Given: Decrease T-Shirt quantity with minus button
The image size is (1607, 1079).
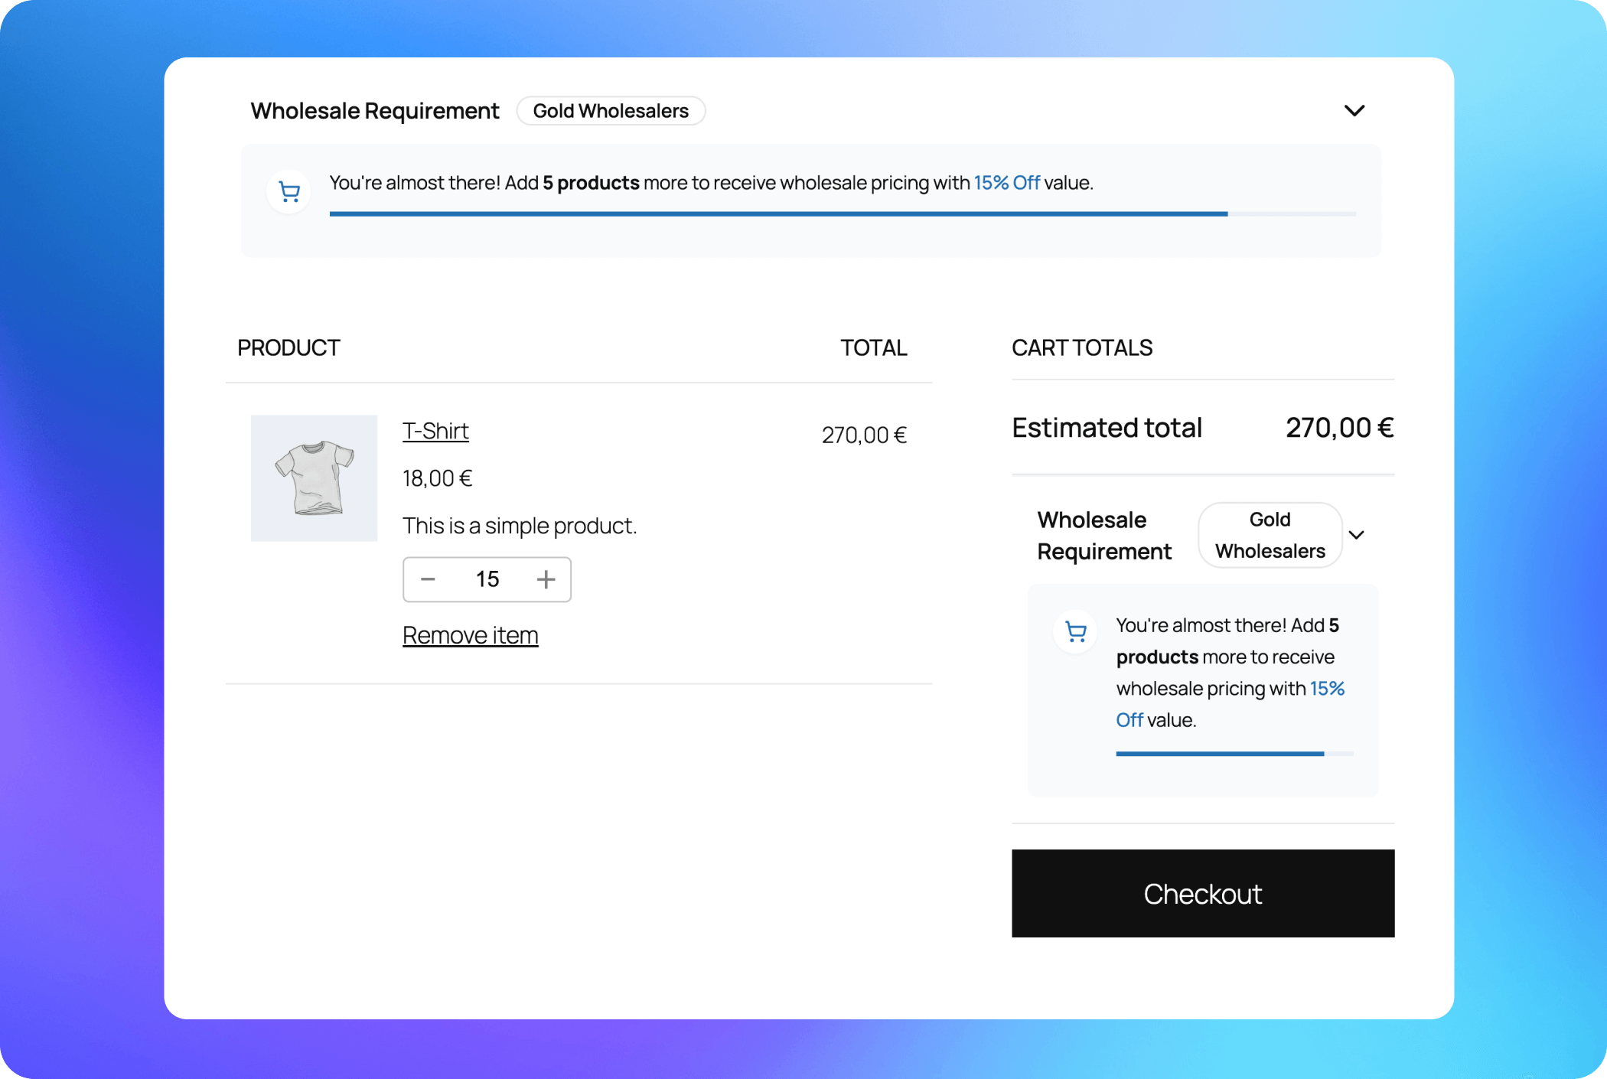Looking at the screenshot, I should pyautogui.click(x=428, y=579).
